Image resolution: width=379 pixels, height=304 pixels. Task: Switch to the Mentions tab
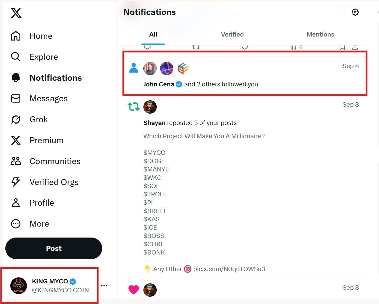point(320,34)
